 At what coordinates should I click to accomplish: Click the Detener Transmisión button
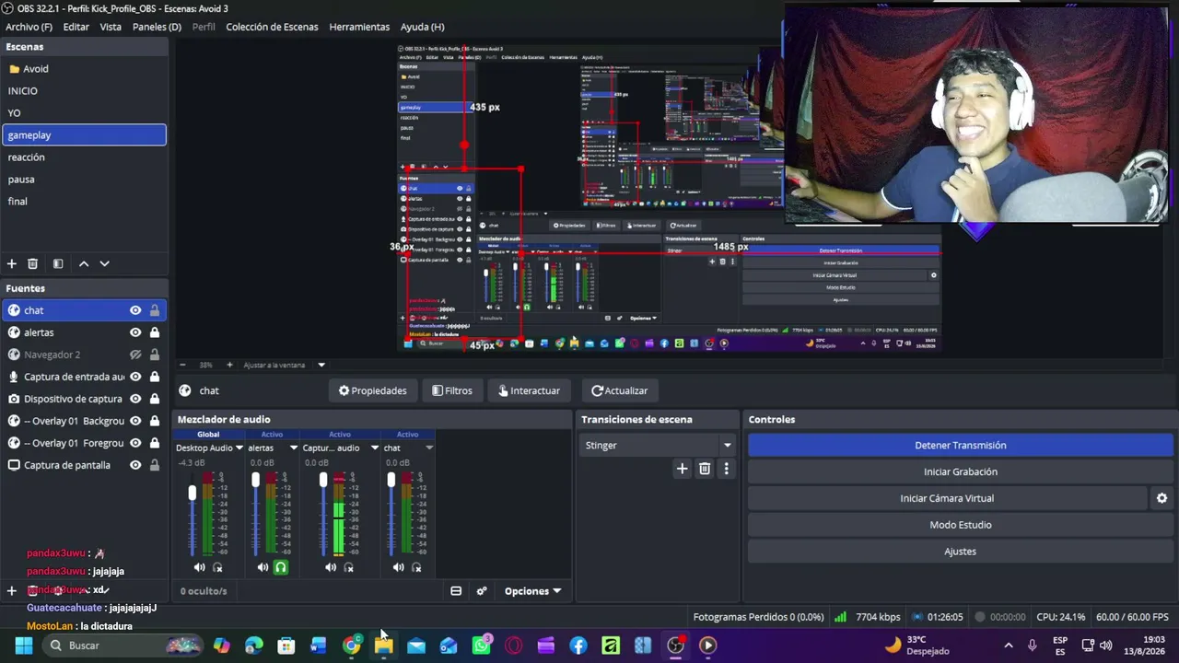[960, 446]
